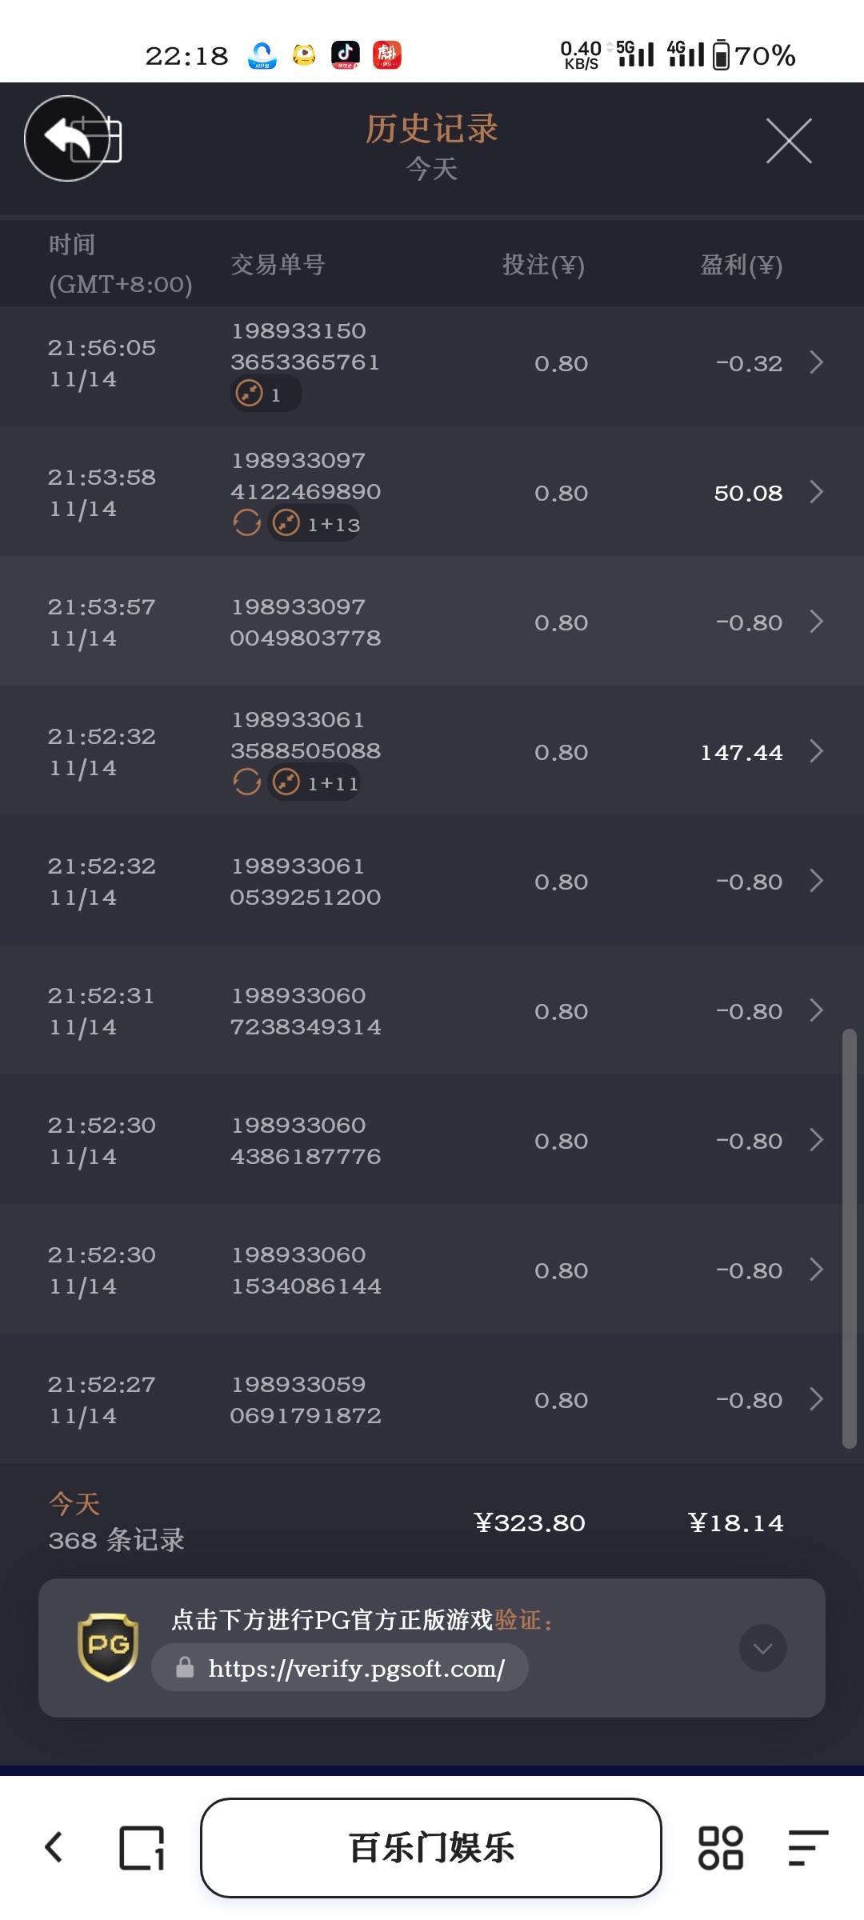Tap the back arrow calendar icon
The width and height of the screenshot is (864, 1920).
point(72,138)
